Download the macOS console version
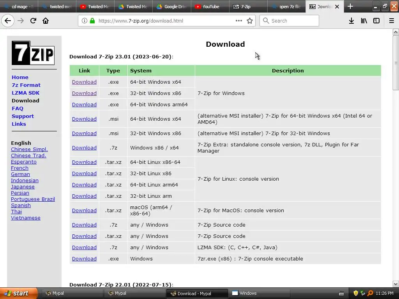This screenshot has width=399, height=299. (84, 211)
